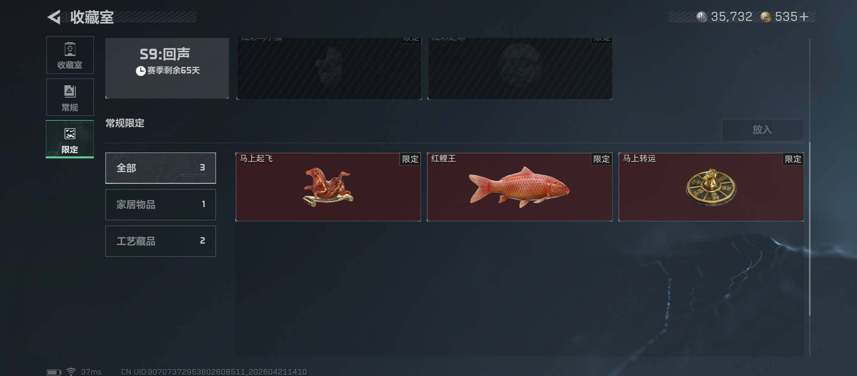Click the silver currency coin icon
The image size is (857, 376).
pos(701,17)
